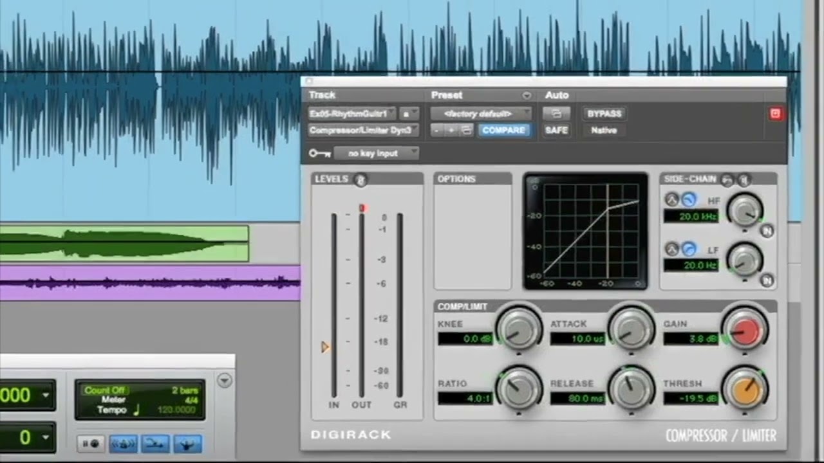
Task: Open the Ex05-RhythmGuitr1 track selector
Action: (351, 114)
